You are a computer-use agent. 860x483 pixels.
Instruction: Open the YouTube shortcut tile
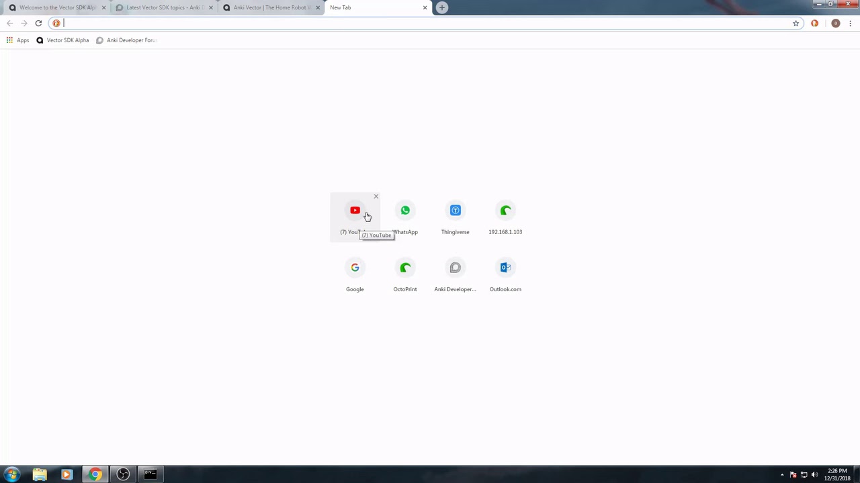tap(355, 217)
